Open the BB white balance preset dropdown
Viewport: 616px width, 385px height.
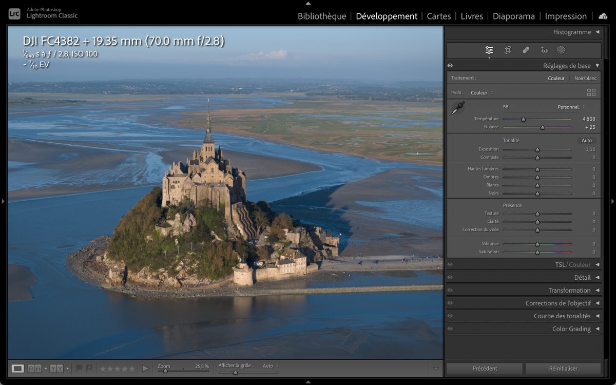[571, 107]
